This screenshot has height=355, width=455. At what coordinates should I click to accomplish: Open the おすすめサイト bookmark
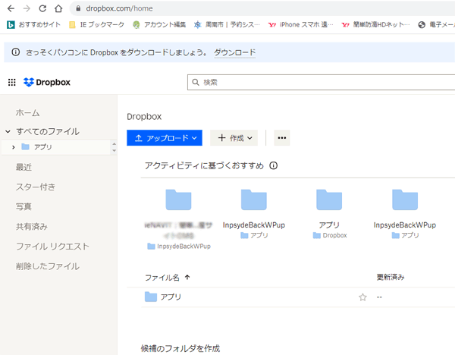pyautogui.click(x=33, y=25)
